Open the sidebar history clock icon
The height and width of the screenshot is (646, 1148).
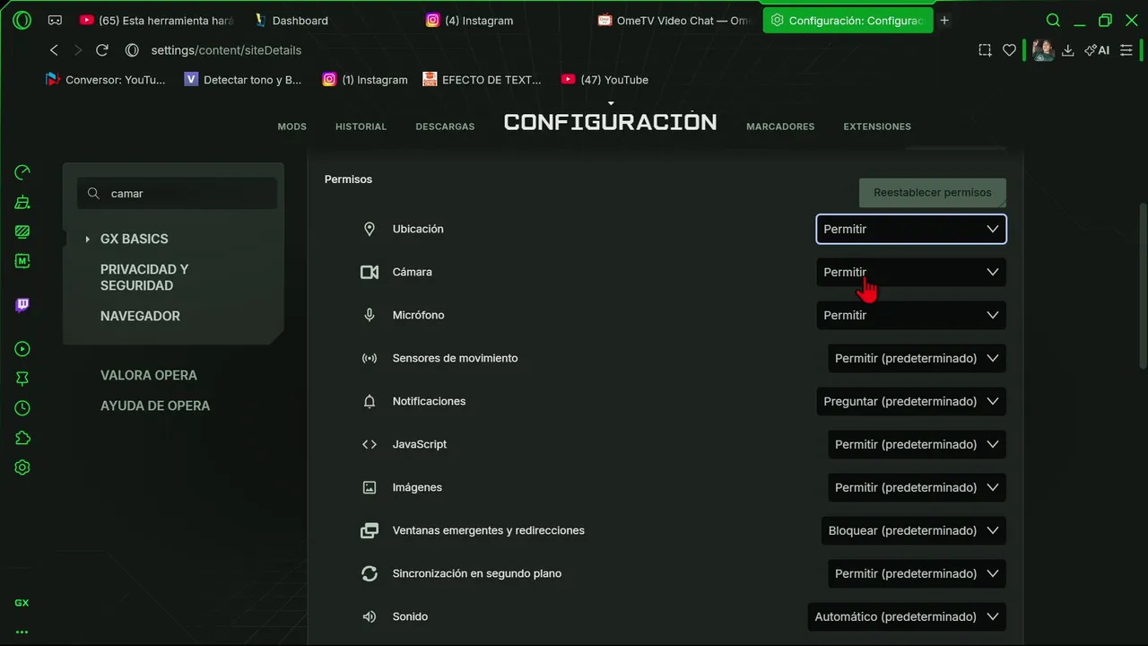pos(22,408)
